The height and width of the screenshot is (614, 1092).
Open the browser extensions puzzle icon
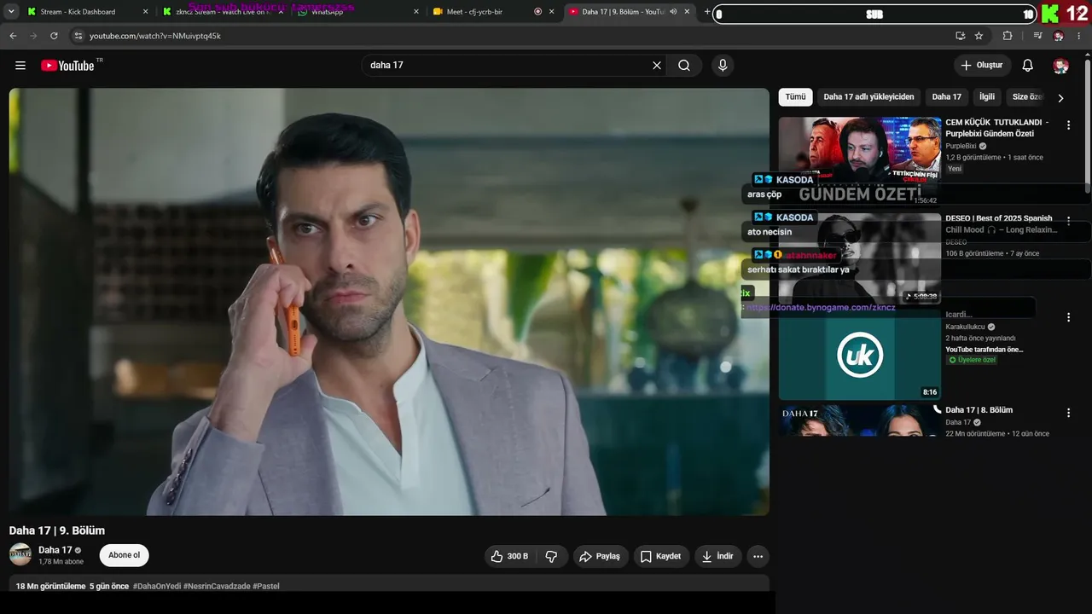tap(1008, 36)
